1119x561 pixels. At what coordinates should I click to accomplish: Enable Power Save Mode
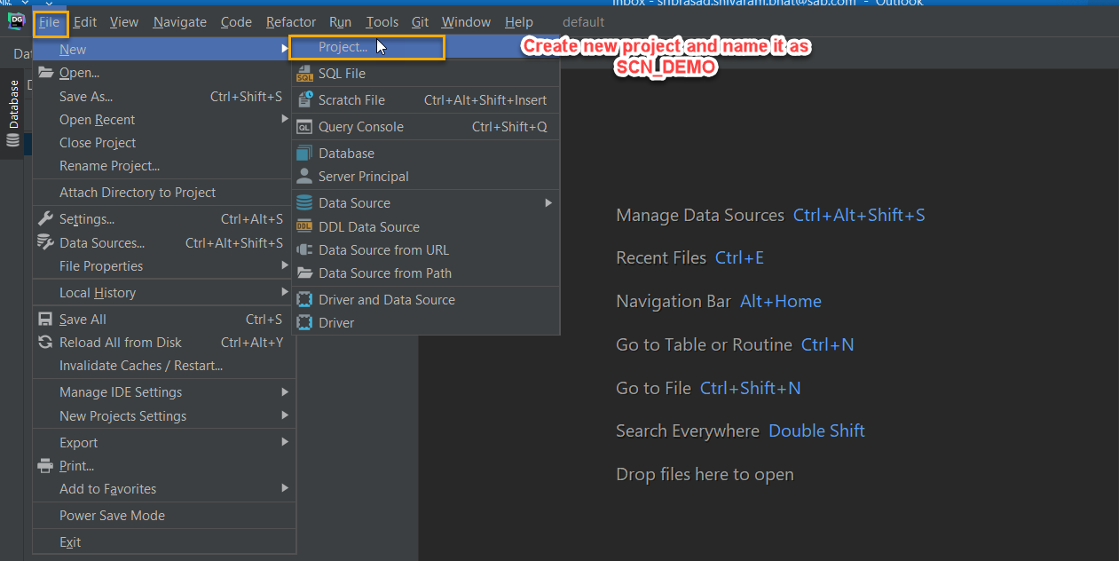112,515
